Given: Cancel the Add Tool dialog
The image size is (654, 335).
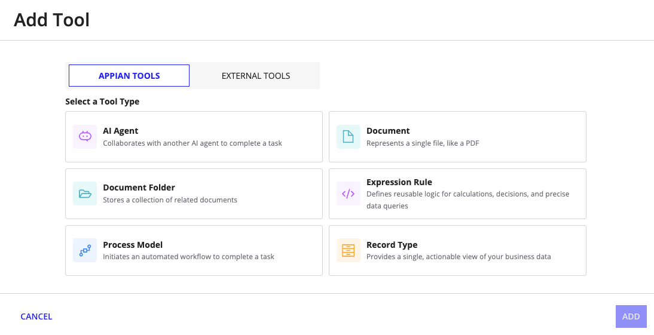Looking at the screenshot, I should click(36, 316).
